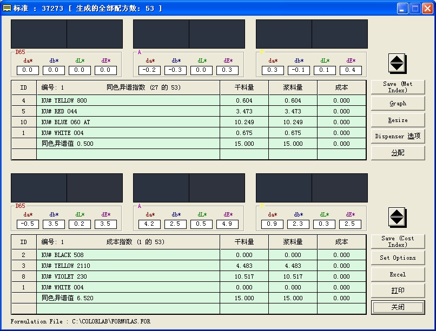
Task: Click upper F illuminant dE* field 0.4
Action: click(351, 70)
